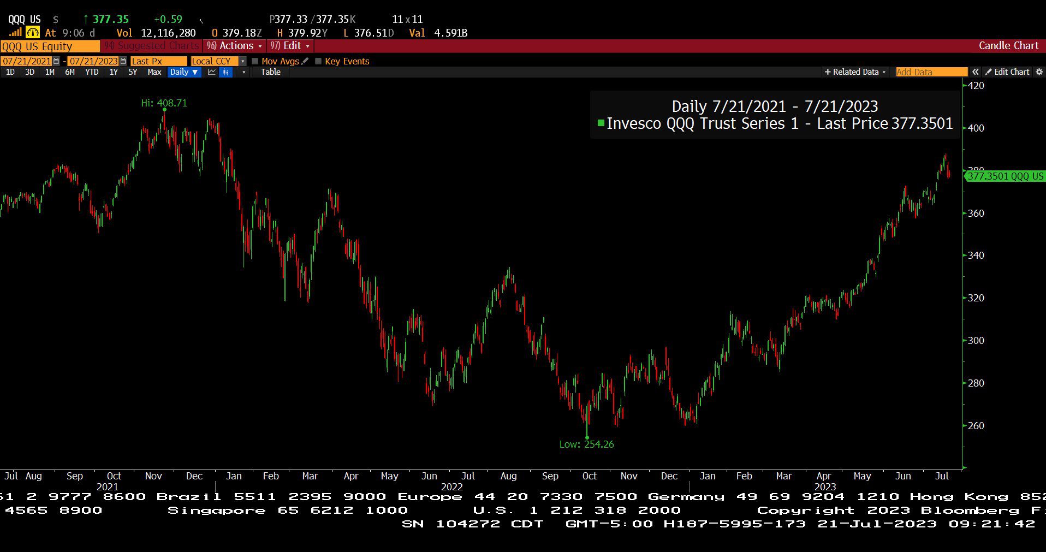Click the Last Px field

click(158, 61)
